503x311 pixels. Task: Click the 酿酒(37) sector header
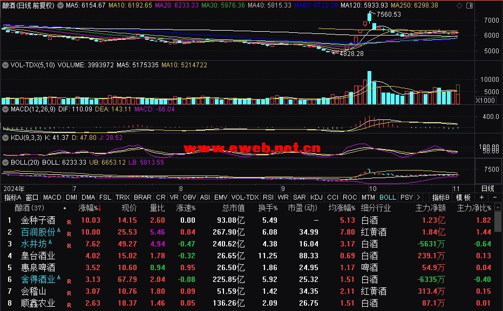pos(29,208)
